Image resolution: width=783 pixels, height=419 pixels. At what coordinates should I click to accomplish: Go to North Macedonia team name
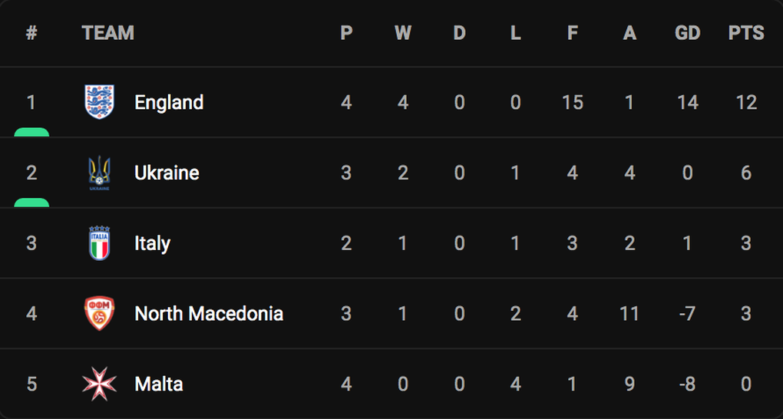209,314
